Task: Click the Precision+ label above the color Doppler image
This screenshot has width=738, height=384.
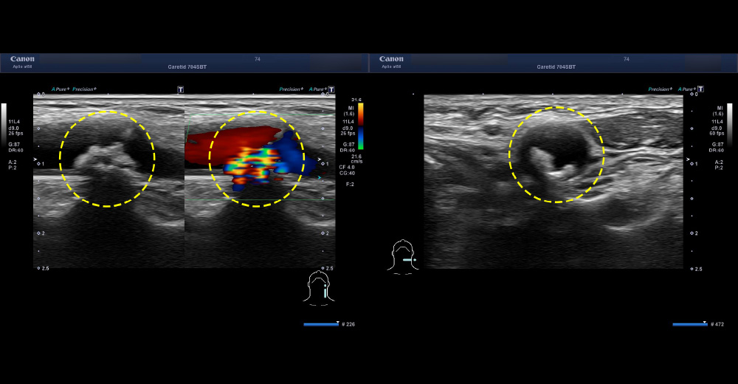Action: pyautogui.click(x=291, y=89)
